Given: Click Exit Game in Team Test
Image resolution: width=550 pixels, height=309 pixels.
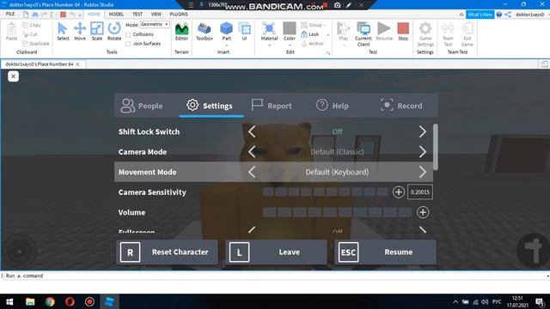Looking at the screenshot, I should [x=467, y=34].
